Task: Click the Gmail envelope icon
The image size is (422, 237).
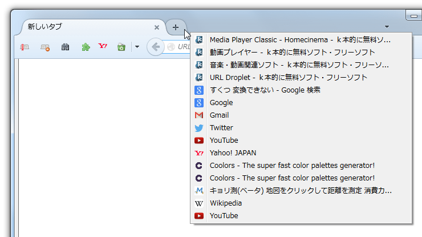Action: (x=199, y=115)
